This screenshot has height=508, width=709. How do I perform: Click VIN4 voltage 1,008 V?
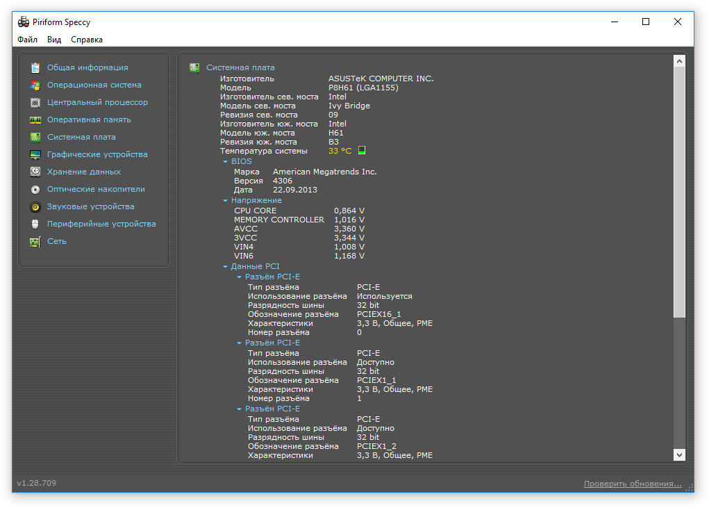point(349,247)
